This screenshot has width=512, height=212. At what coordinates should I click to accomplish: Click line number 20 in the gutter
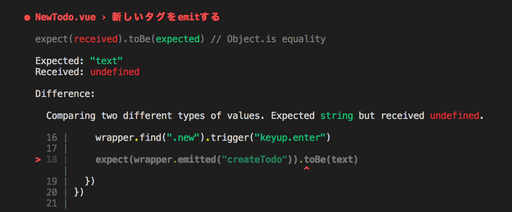click(52, 192)
